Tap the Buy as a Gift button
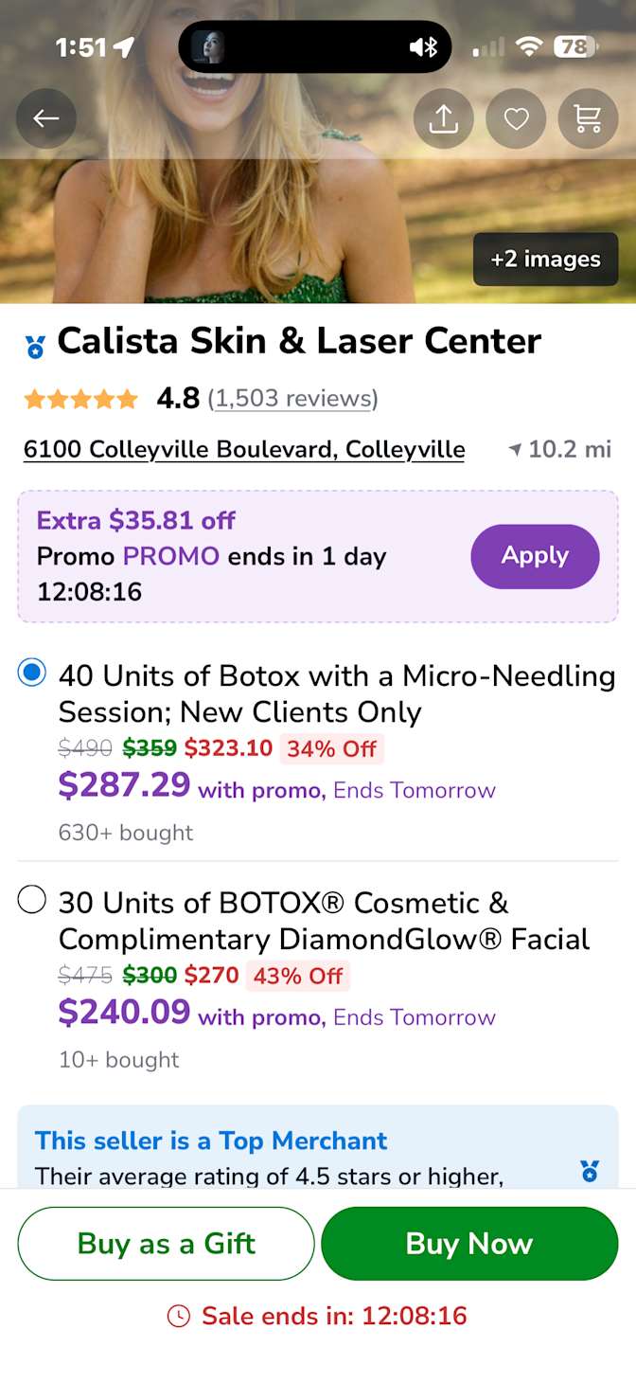This screenshot has height=1383, width=636. coord(166,1243)
